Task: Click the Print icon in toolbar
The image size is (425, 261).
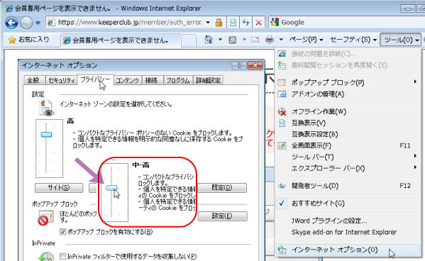Action: point(270,40)
